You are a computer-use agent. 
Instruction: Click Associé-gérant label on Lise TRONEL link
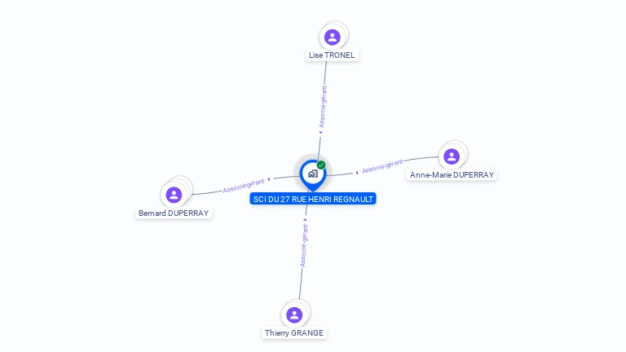pos(323,107)
